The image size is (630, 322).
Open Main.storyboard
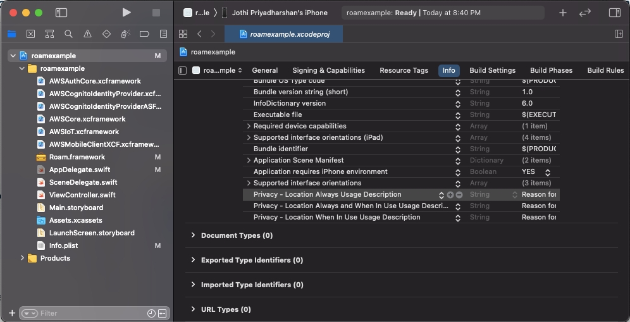[76, 207]
